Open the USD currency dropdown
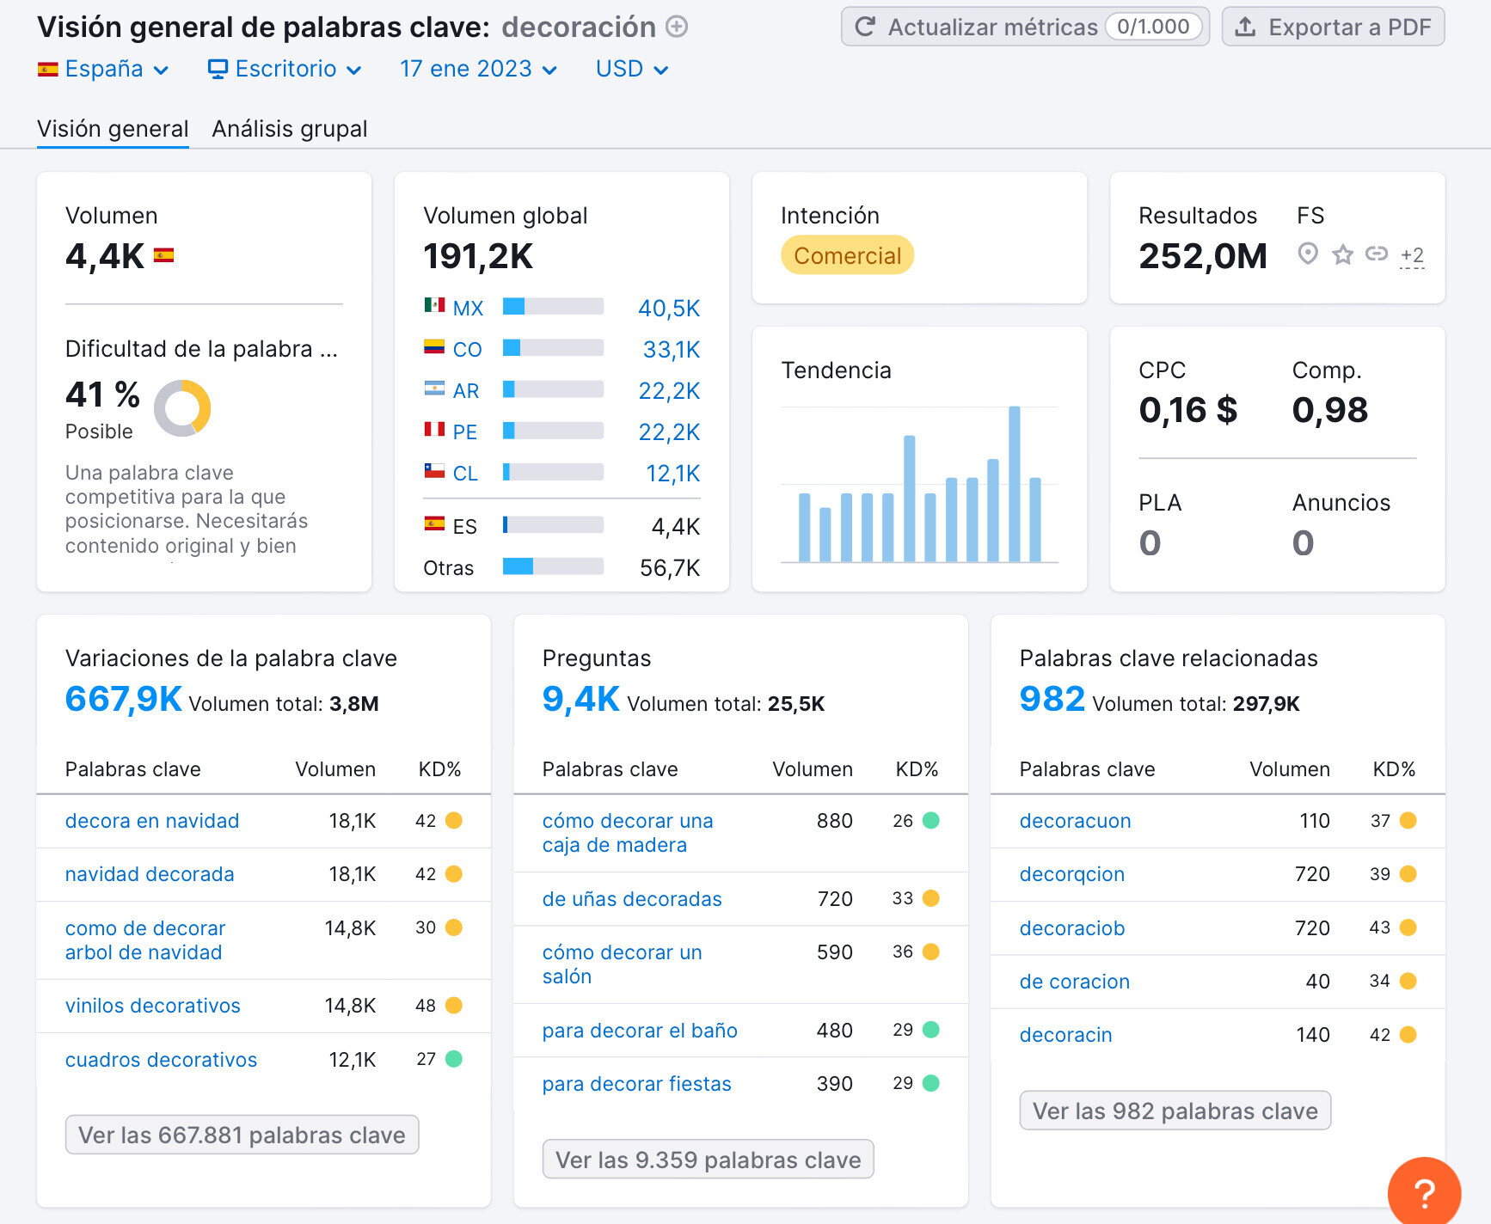 point(632,69)
